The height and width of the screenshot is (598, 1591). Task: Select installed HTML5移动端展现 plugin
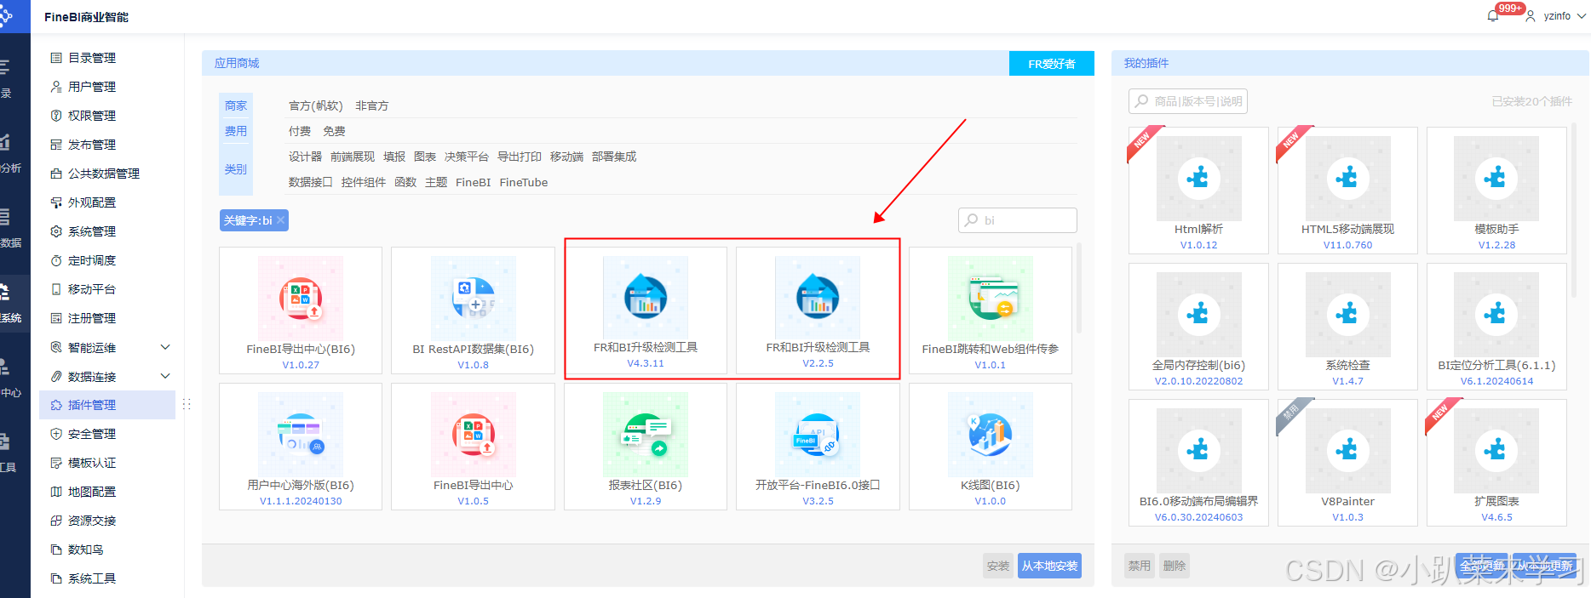[x=1347, y=191]
